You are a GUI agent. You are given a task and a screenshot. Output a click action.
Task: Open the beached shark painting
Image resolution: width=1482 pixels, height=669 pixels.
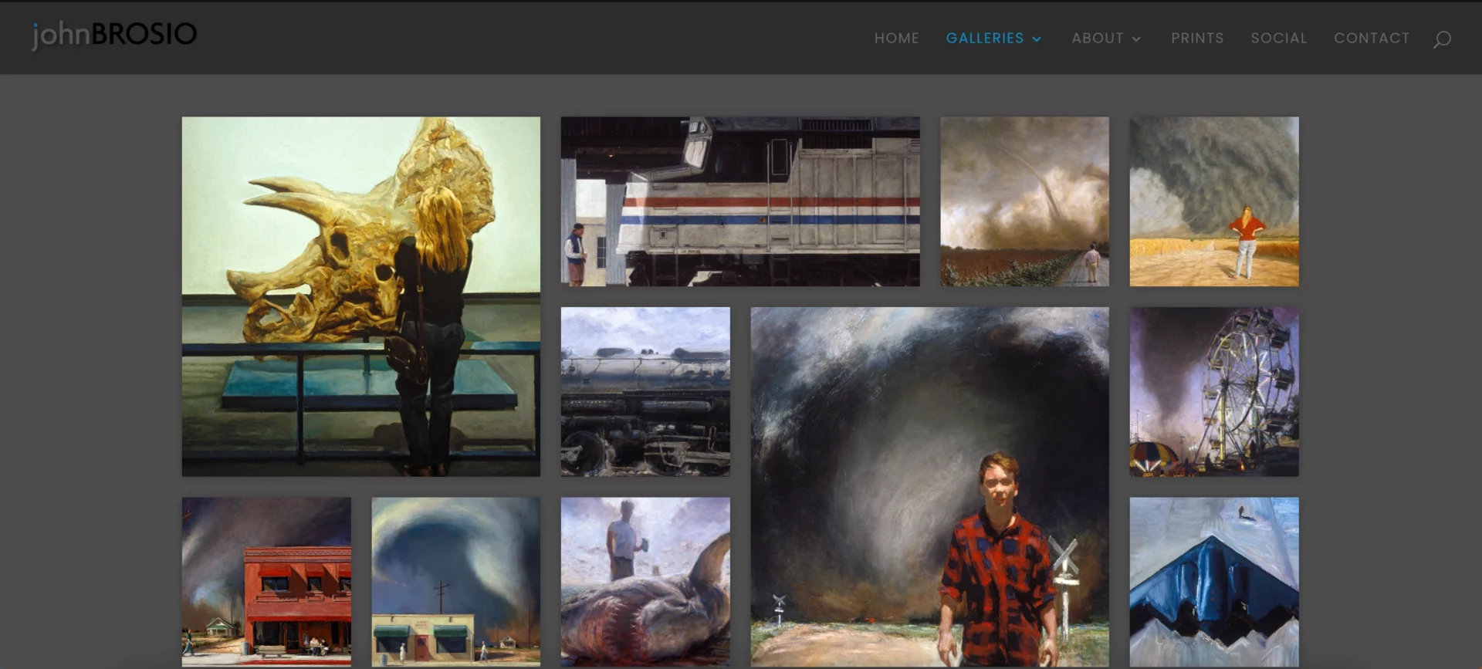click(645, 581)
